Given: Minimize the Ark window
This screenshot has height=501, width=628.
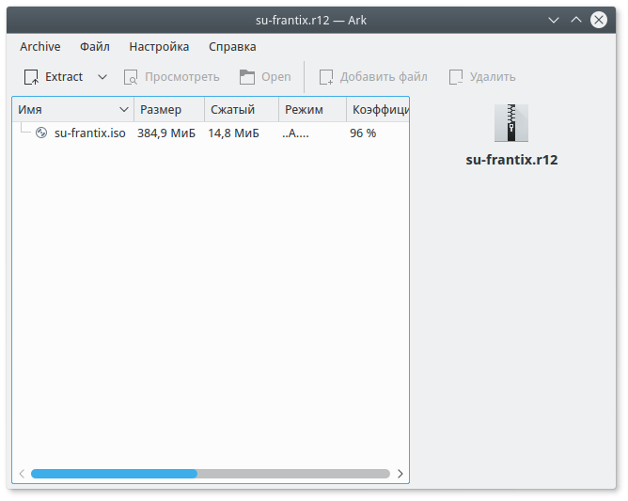Looking at the screenshot, I should point(554,20).
